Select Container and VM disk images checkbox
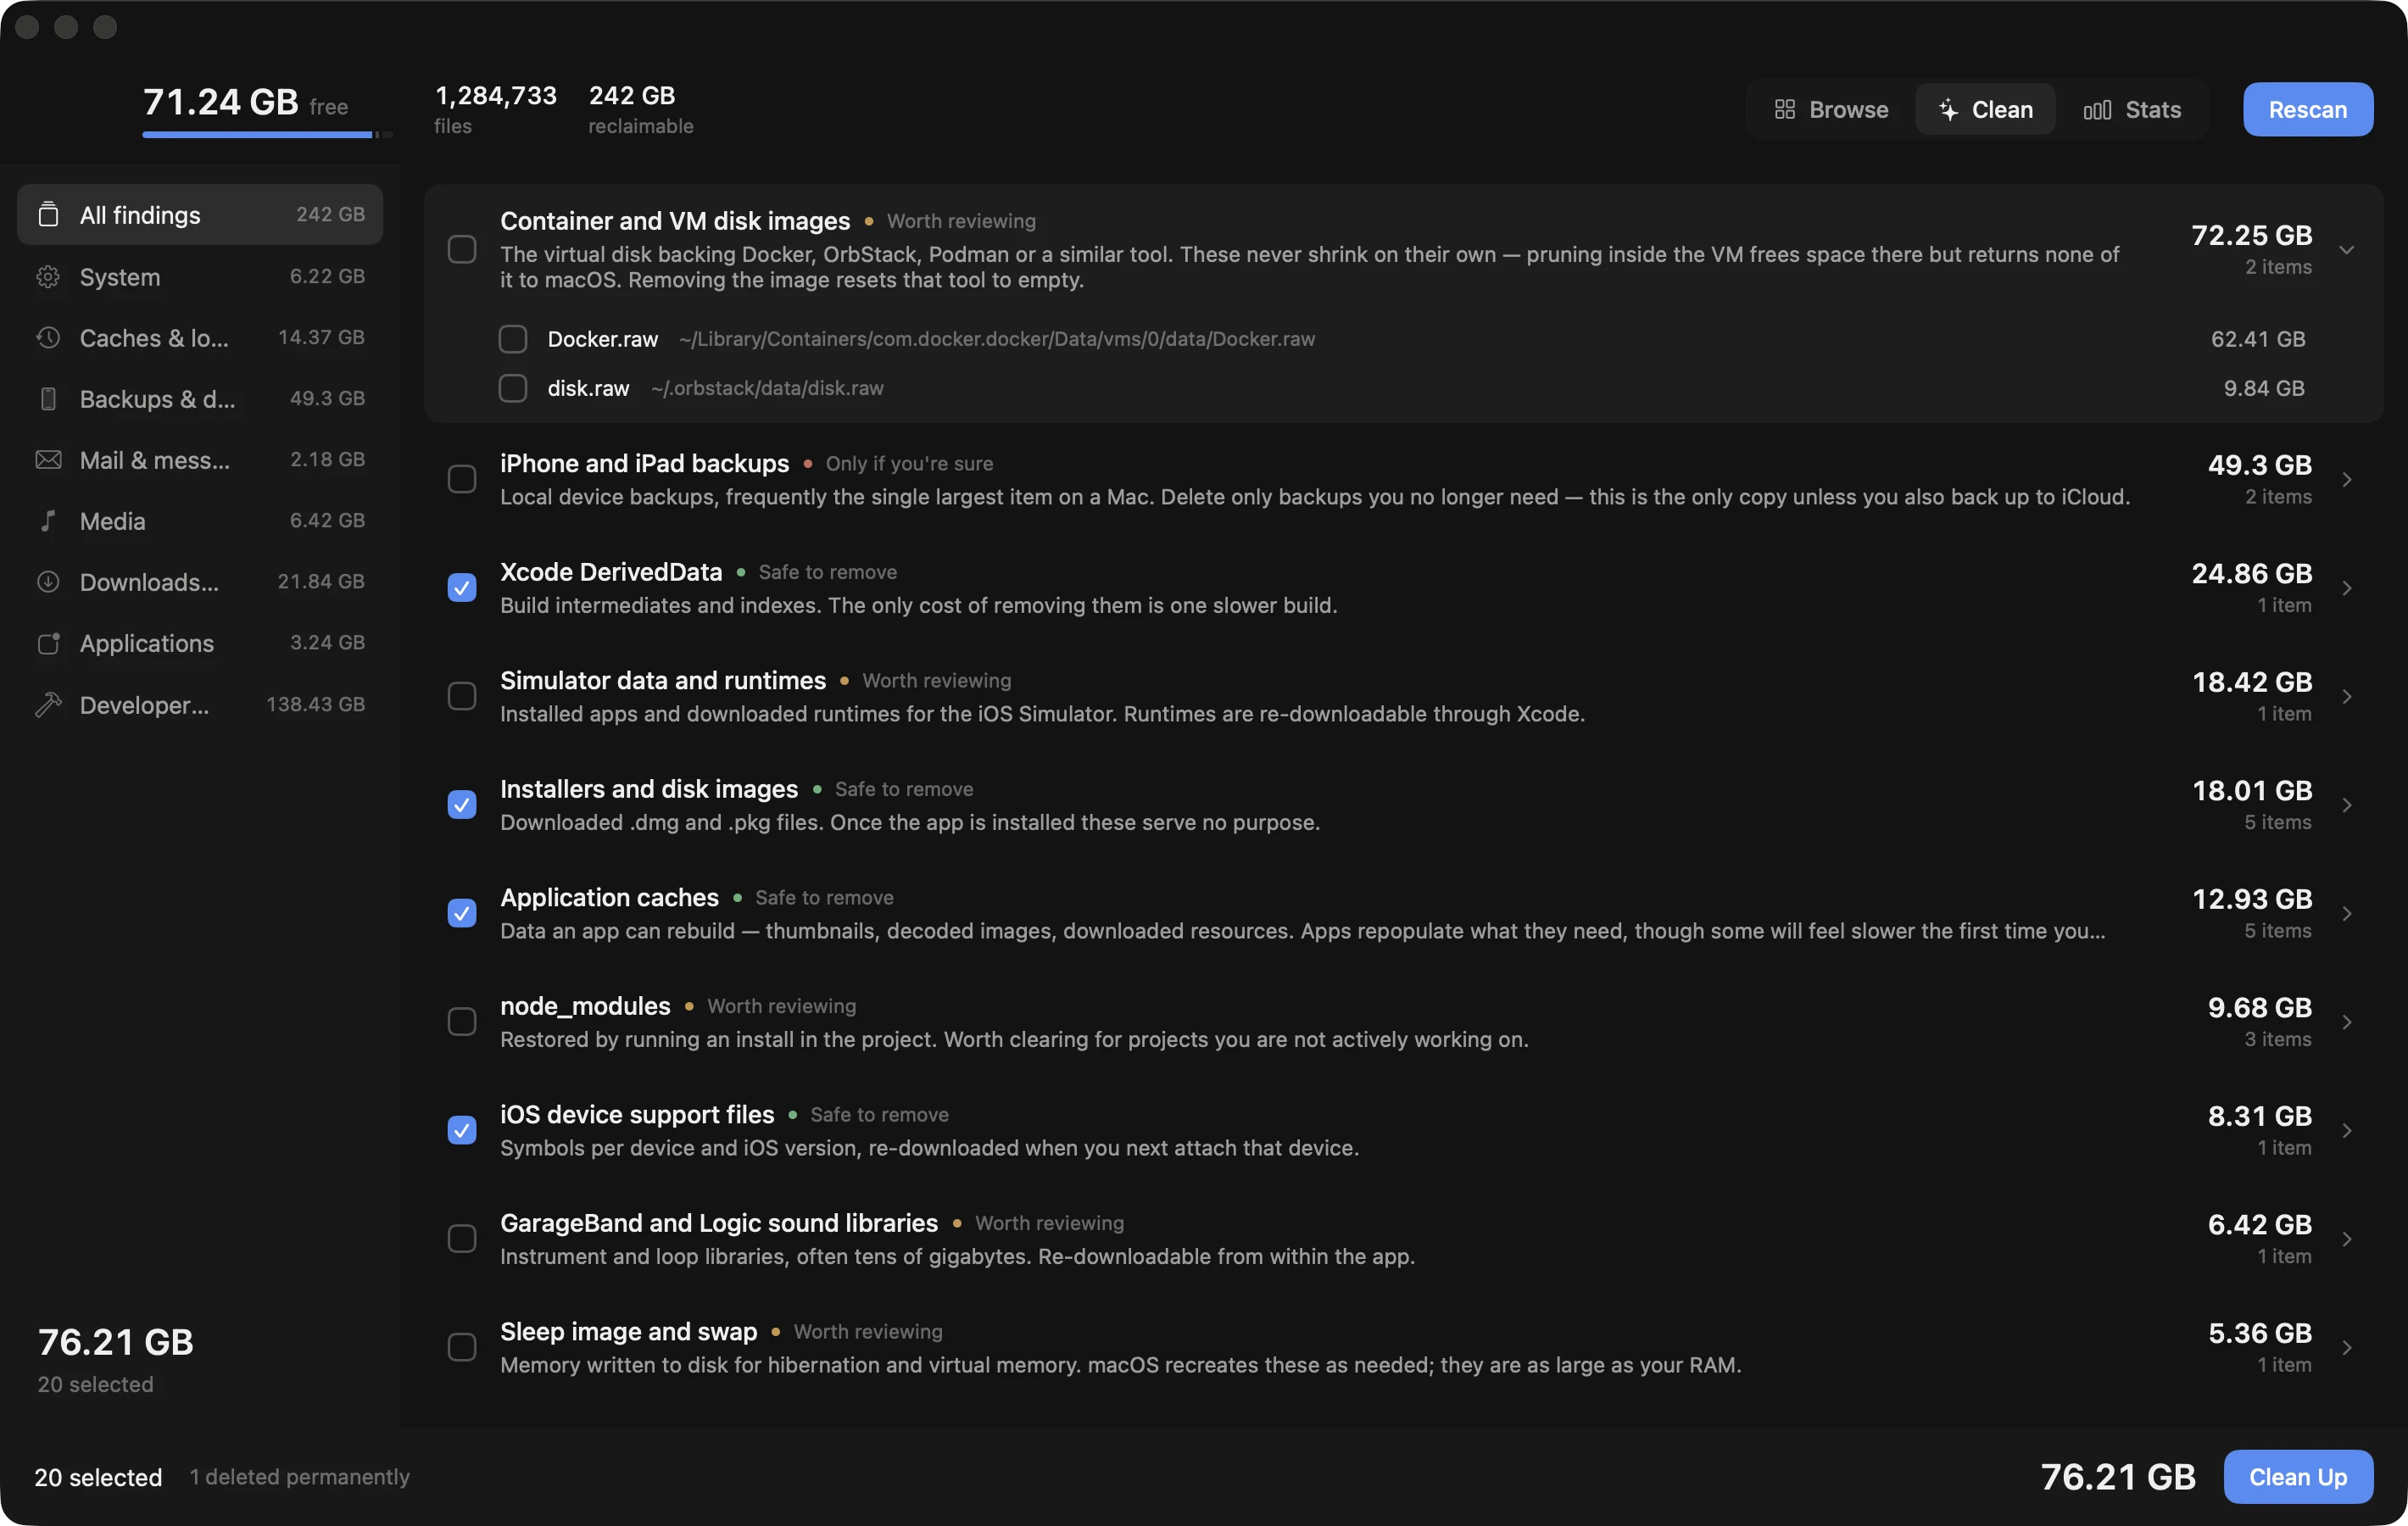This screenshot has width=2408, height=1526. click(x=462, y=249)
